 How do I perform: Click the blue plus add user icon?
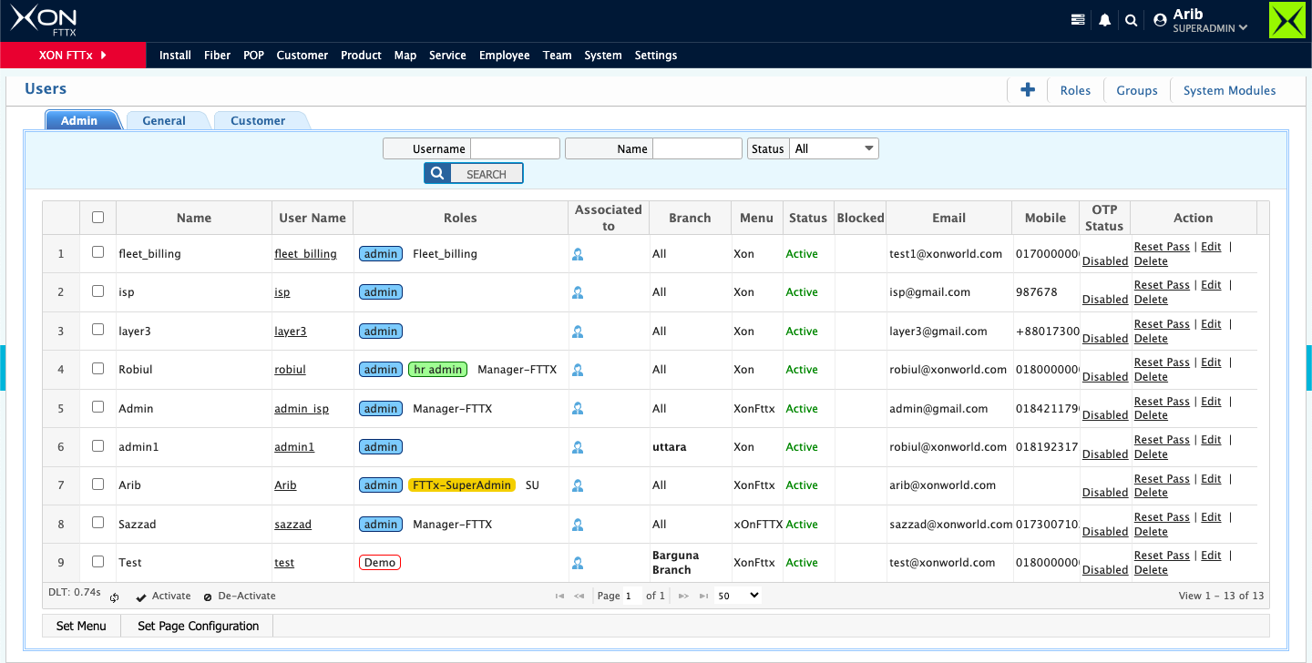tap(1028, 90)
